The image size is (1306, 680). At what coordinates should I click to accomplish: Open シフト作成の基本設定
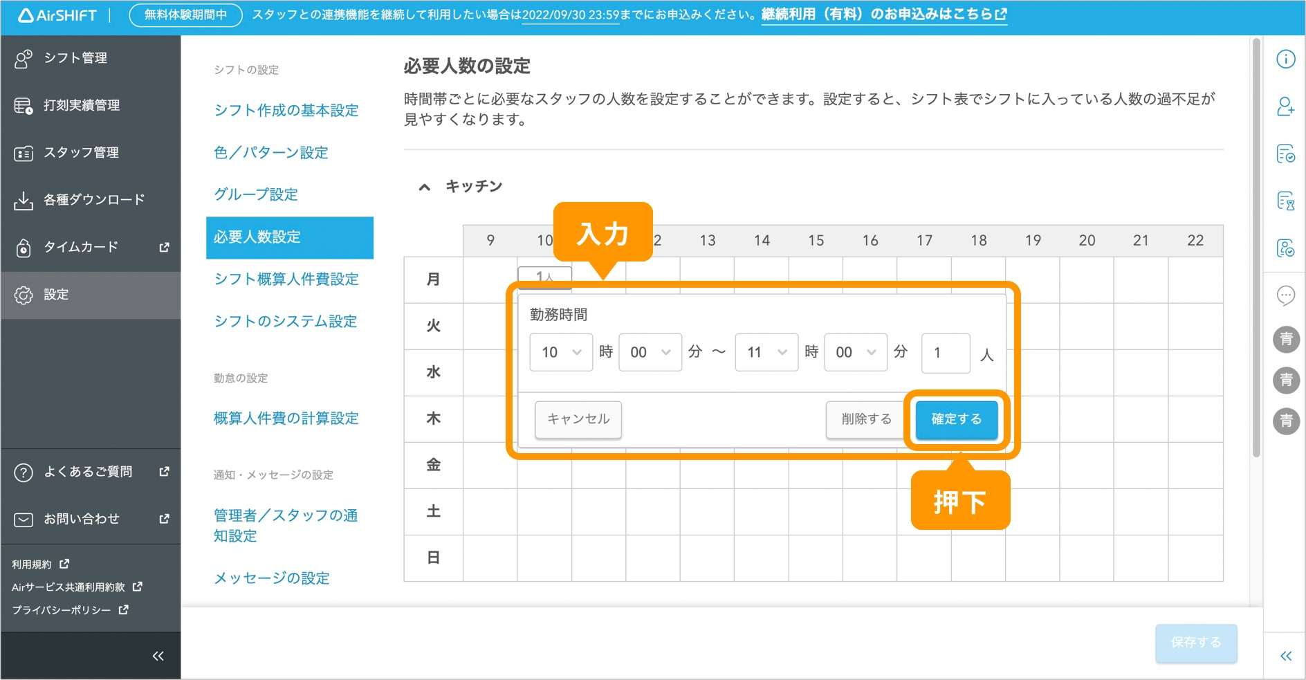(x=286, y=111)
